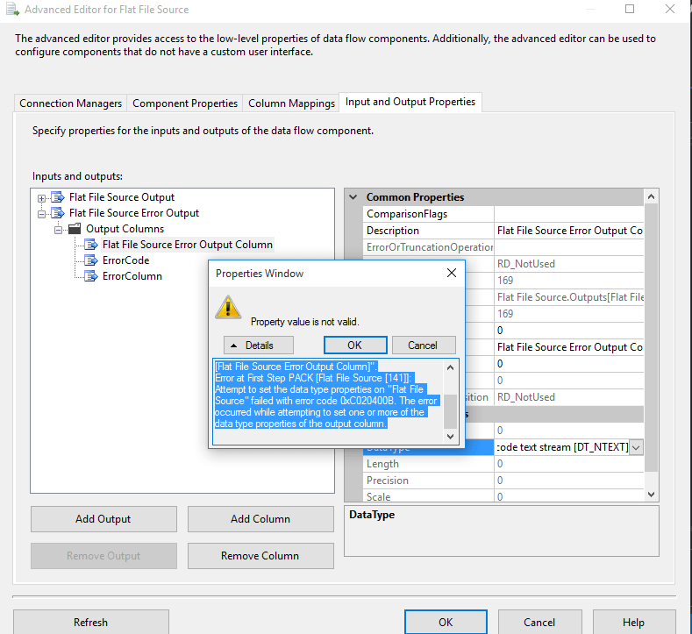Image resolution: width=692 pixels, height=634 pixels.
Task: Select the Flat File Source Error Output Column item
Action: (x=187, y=245)
